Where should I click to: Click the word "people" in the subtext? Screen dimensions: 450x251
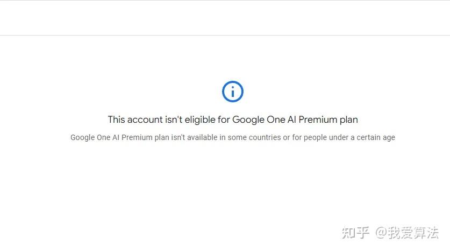click(315, 138)
